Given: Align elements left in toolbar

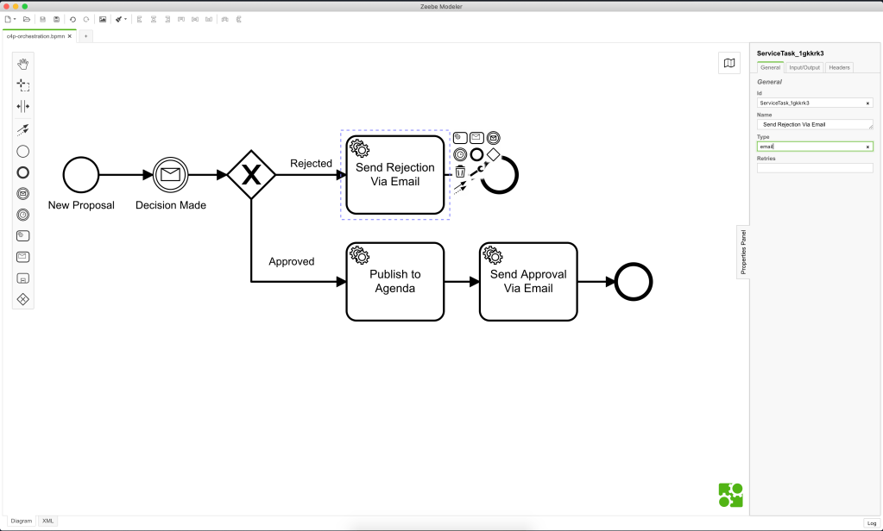Looking at the screenshot, I should click(140, 19).
